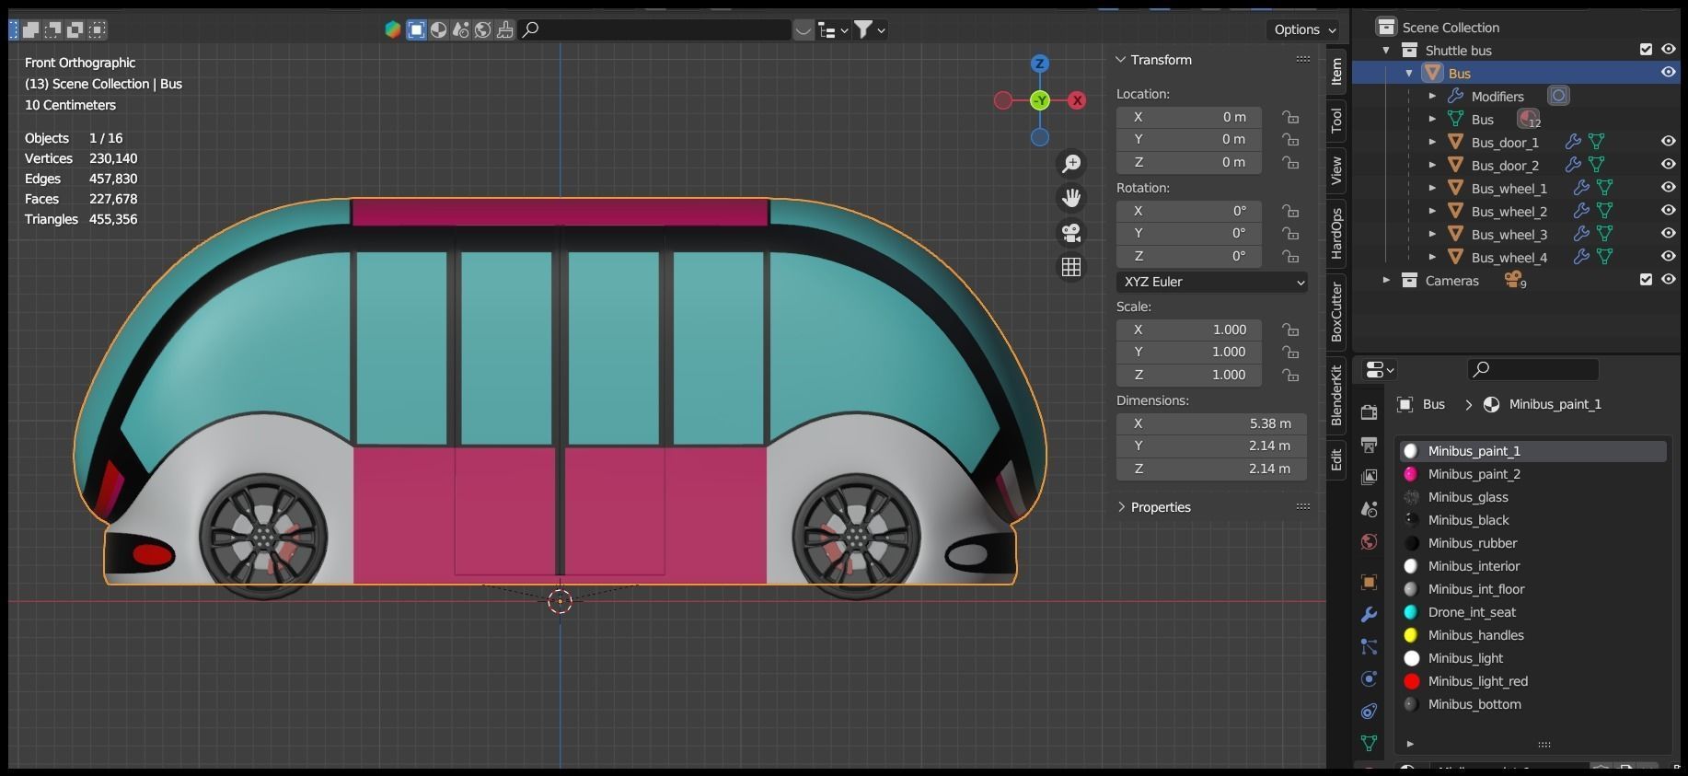Viewport: 1688px width, 776px height.
Task: Open the XYZ Euler rotation mode dropdown
Action: tap(1212, 282)
